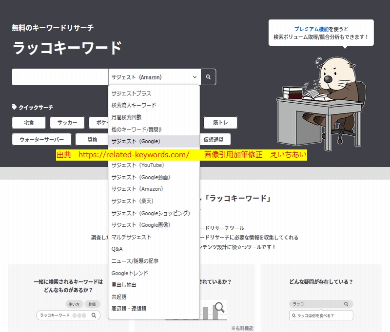Open the サジェスト (Amazon) combo box
This screenshot has width=390, height=332.
tap(155, 77)
